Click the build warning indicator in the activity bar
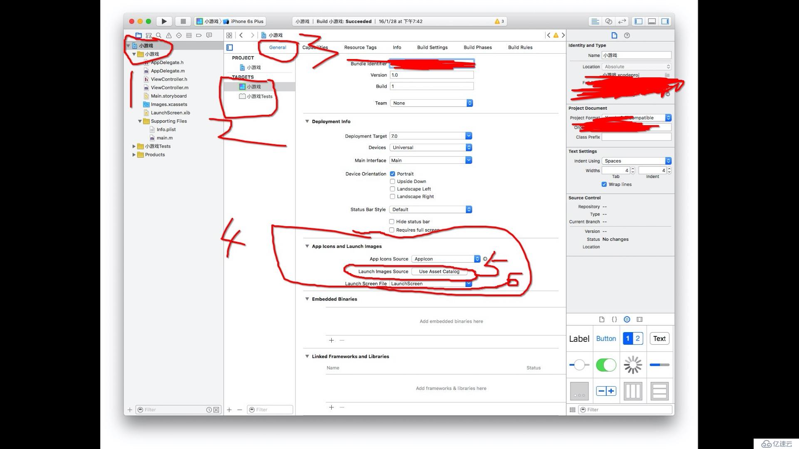 point(499,21)
